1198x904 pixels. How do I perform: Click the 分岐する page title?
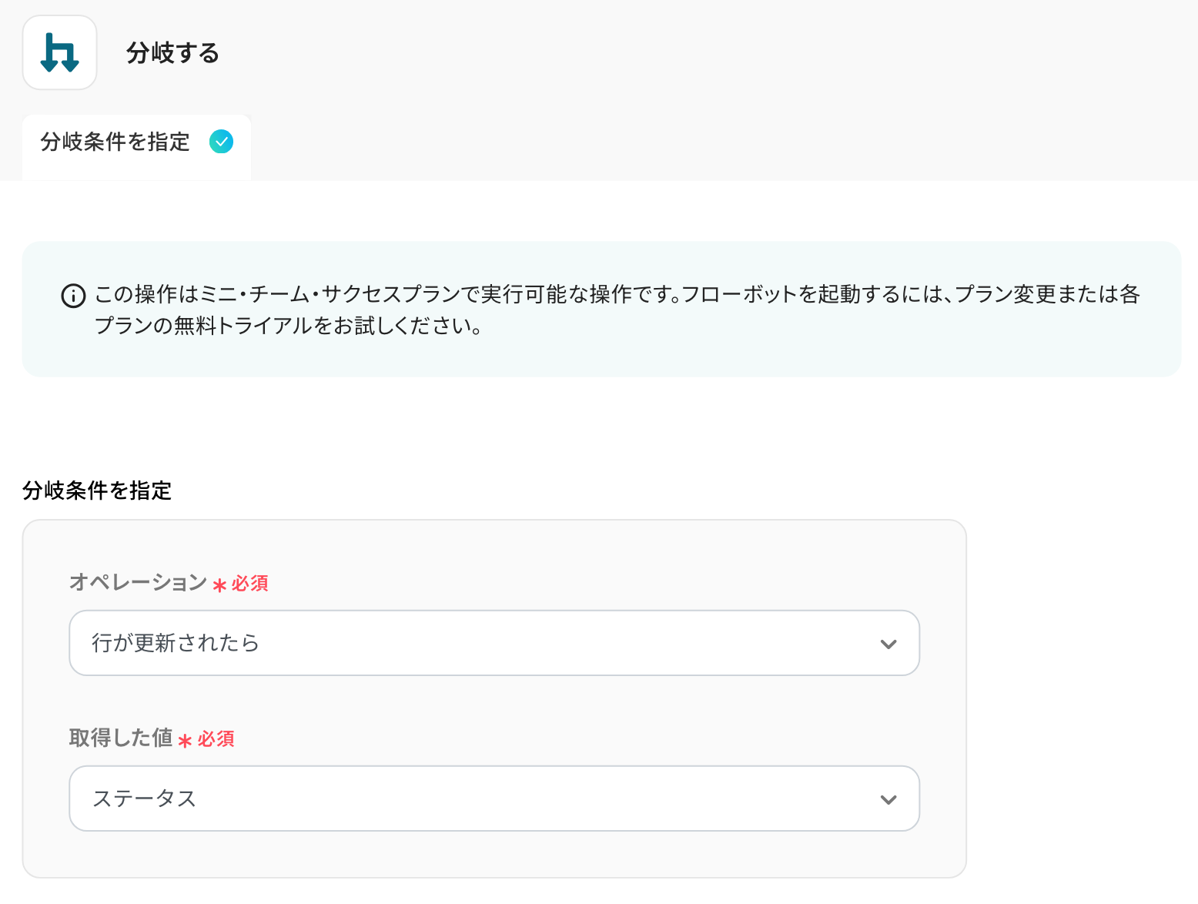click(173, 53)
